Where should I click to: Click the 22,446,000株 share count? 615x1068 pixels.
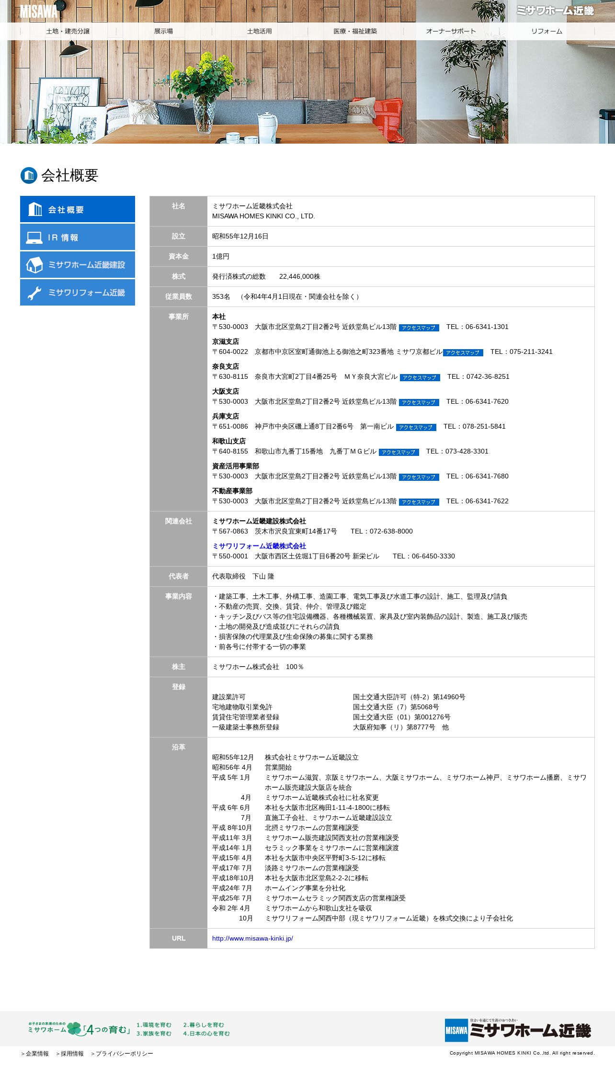tap(300, 276)
